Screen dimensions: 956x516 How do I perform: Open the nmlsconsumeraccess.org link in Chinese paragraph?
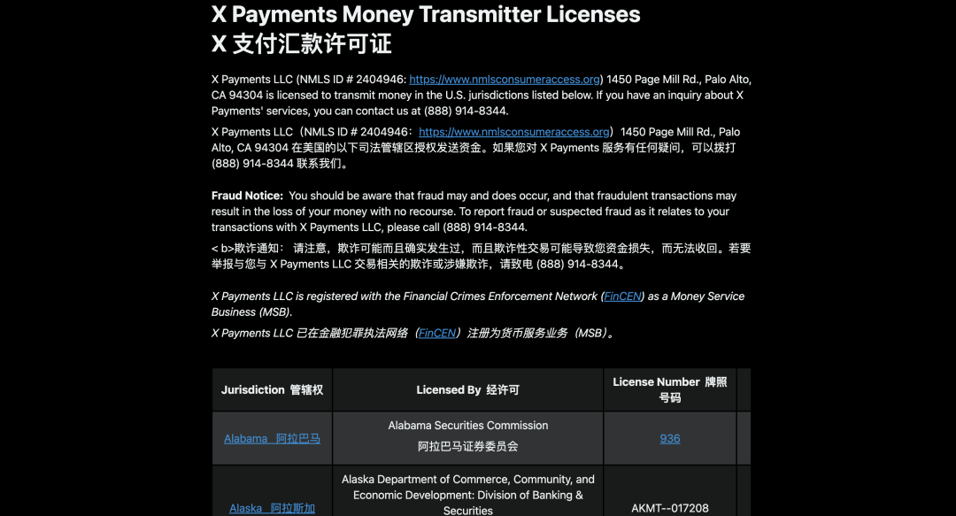pyautogui.click(x=514, y=132)
